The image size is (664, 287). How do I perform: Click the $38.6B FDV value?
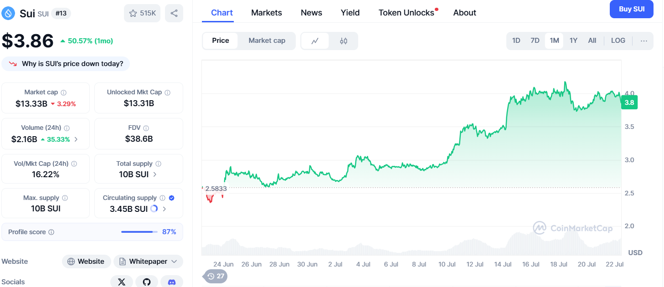click(139, 139)
